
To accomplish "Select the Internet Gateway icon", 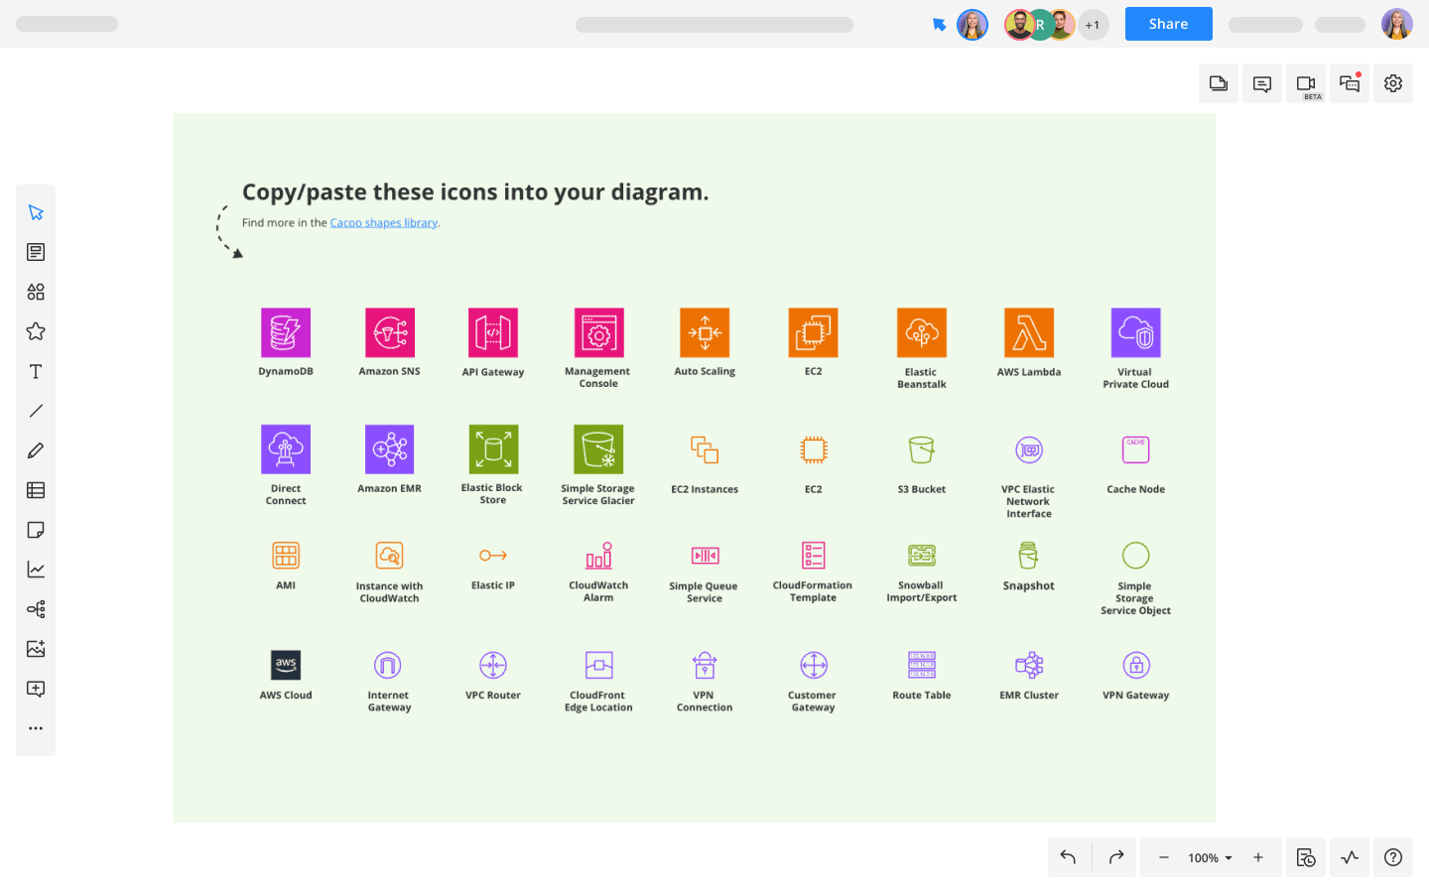I will [x=388, y=665].
